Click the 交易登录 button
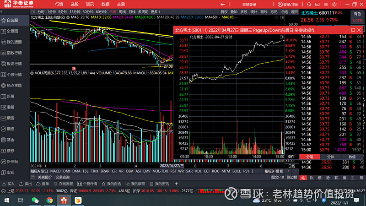Screen dimensions: 366x206 (x=249, y=4)
